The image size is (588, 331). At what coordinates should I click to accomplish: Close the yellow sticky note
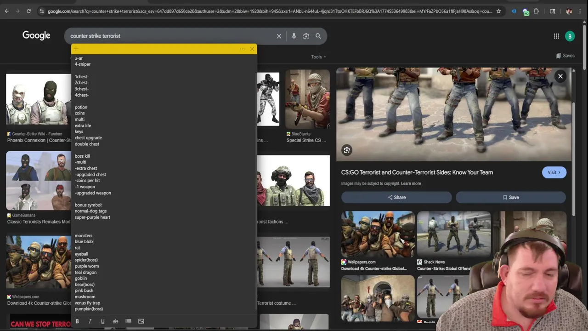[252, 49]
